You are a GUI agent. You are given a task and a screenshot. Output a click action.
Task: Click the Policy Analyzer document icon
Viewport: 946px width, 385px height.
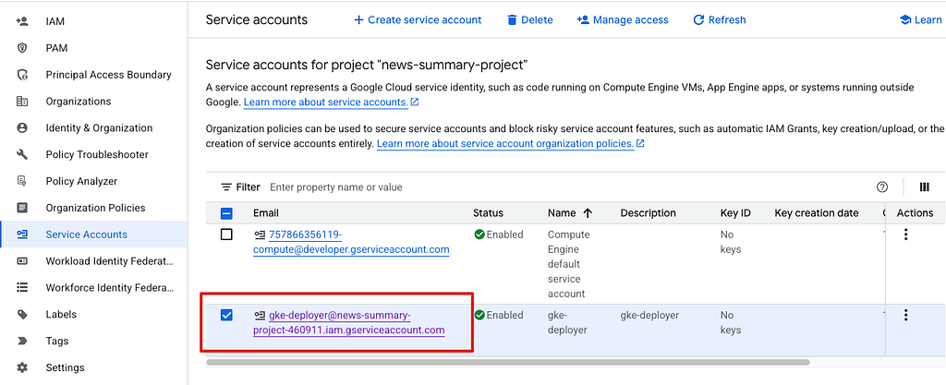(x=22, y=181)
